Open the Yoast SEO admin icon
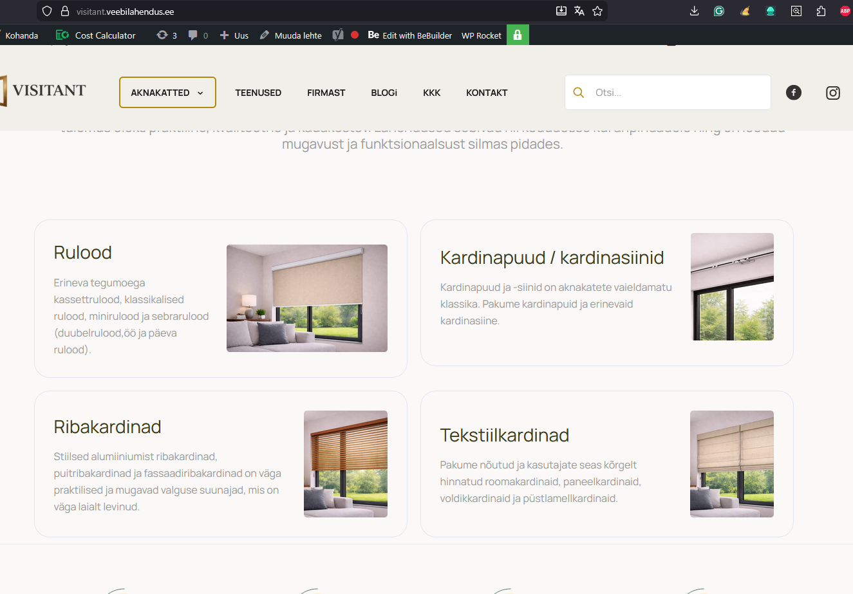 pos(338,35)
